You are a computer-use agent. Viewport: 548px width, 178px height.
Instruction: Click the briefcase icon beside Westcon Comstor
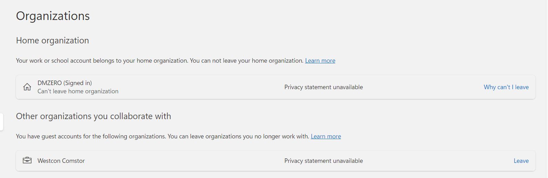click(27, 160)
